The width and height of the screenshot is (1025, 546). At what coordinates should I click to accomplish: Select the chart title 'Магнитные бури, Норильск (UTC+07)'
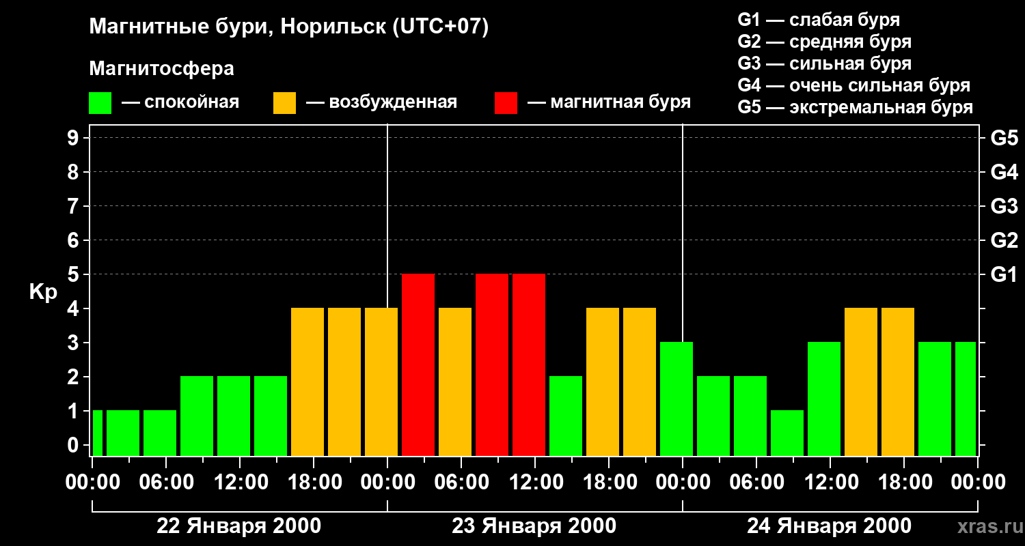pos(289,27)
